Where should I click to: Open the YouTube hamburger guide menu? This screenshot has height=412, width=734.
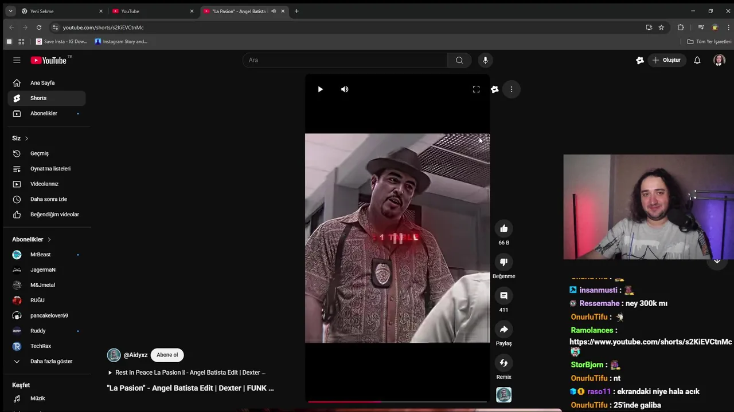tap(17, 60)
